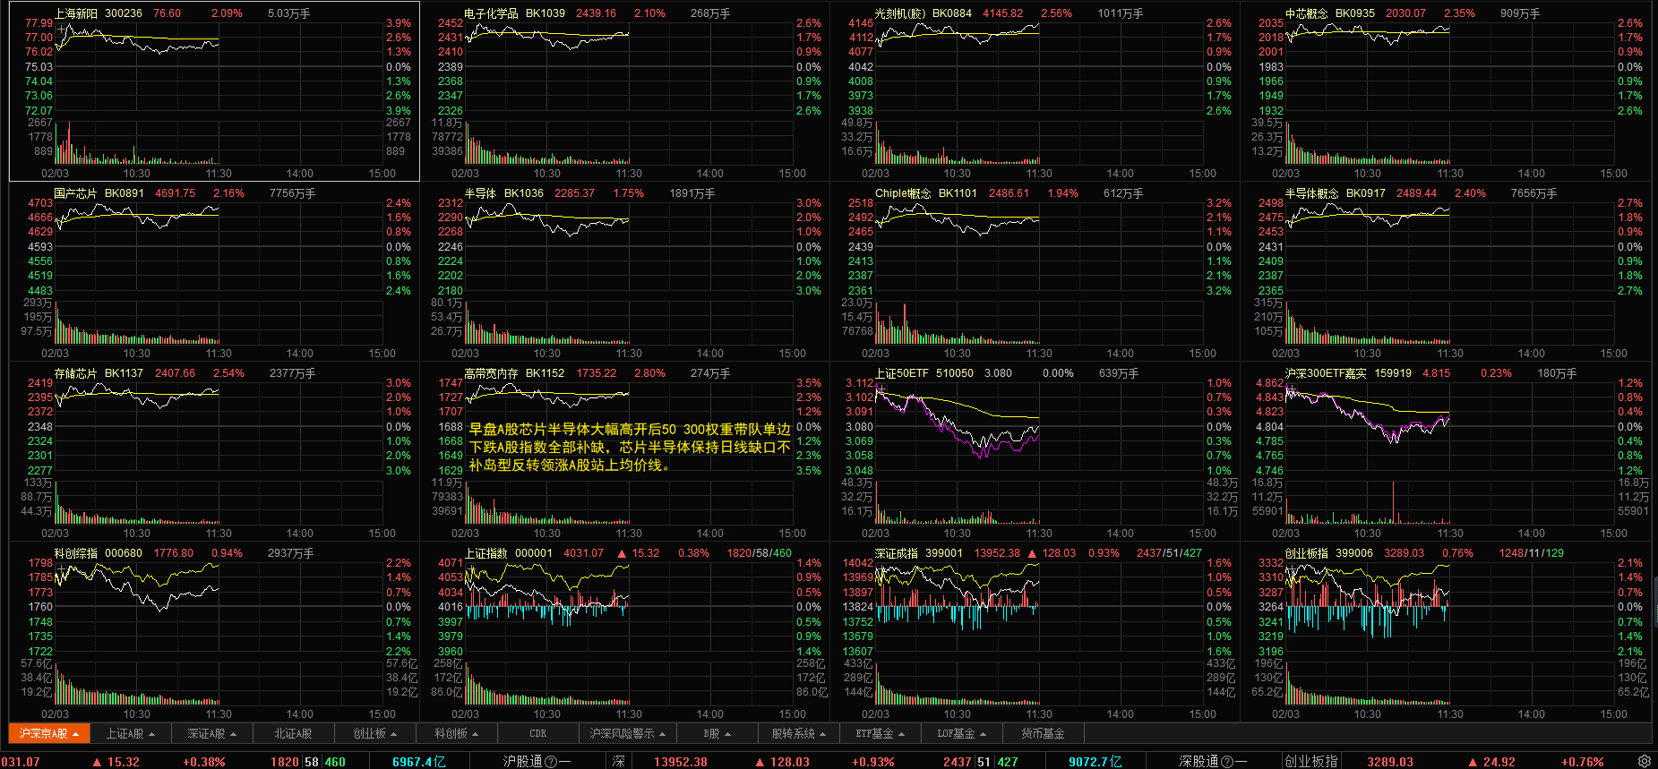Screen dimensions: 1658x769
Task: Click the 沪股通 label in status bar
Action: pos(523,762)
